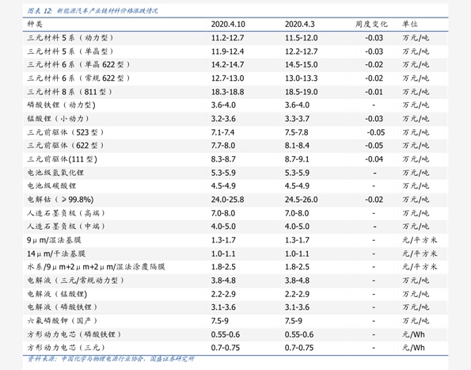Screen dimensions: 471x370
Task: Click row label '人造石墨负极（高端）'
Action: [66, 213]
